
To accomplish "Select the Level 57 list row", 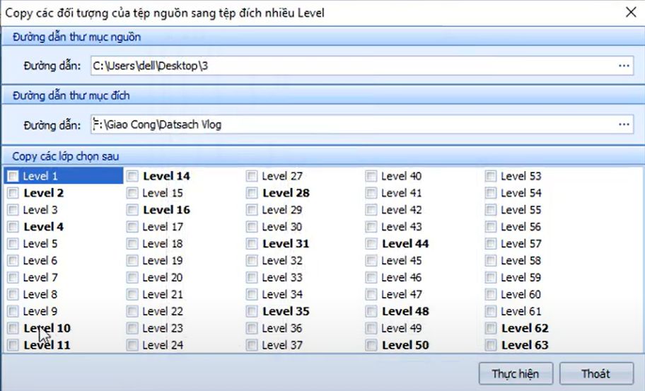I will pyautogui.click(x=541, y=243).
